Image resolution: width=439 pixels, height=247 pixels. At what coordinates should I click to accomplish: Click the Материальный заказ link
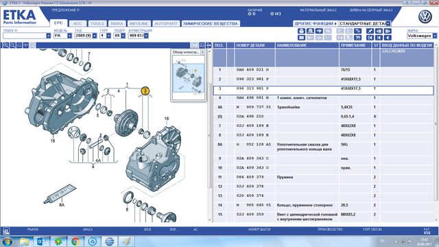click(x=318, y=10)
